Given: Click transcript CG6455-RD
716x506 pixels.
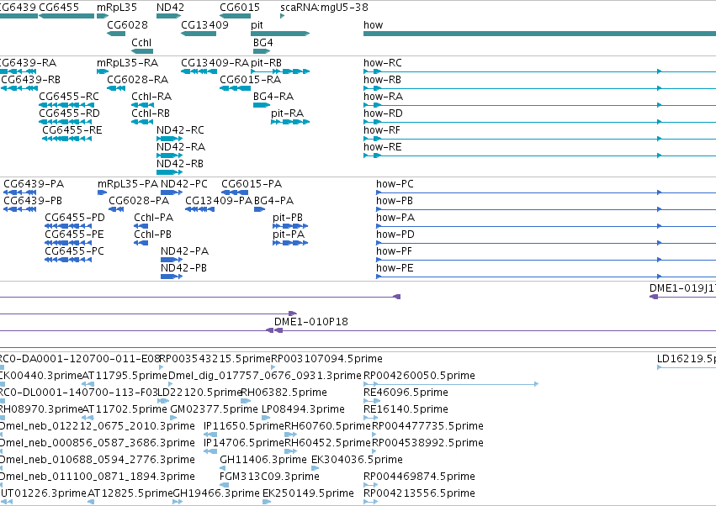Looking at the screenshot, I should point(69,113).
